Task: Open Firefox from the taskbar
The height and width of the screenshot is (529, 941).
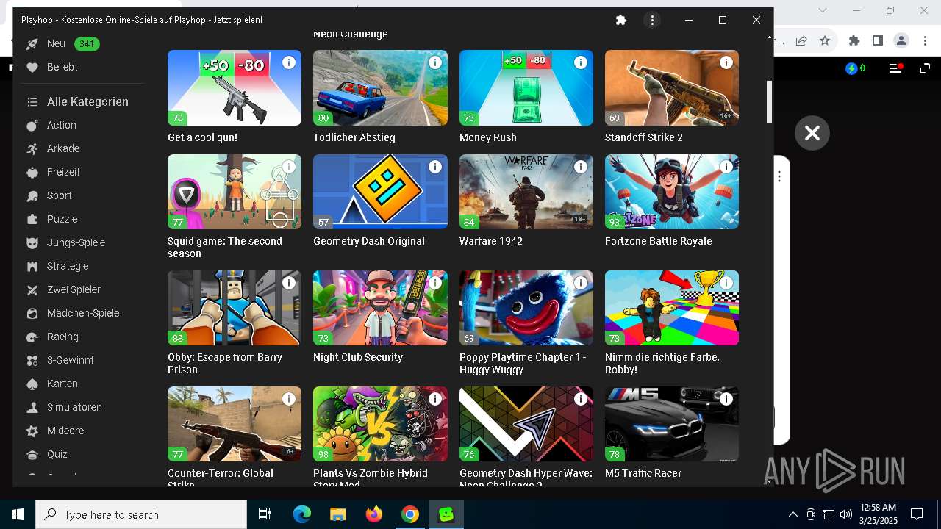Action: (374, 514)
